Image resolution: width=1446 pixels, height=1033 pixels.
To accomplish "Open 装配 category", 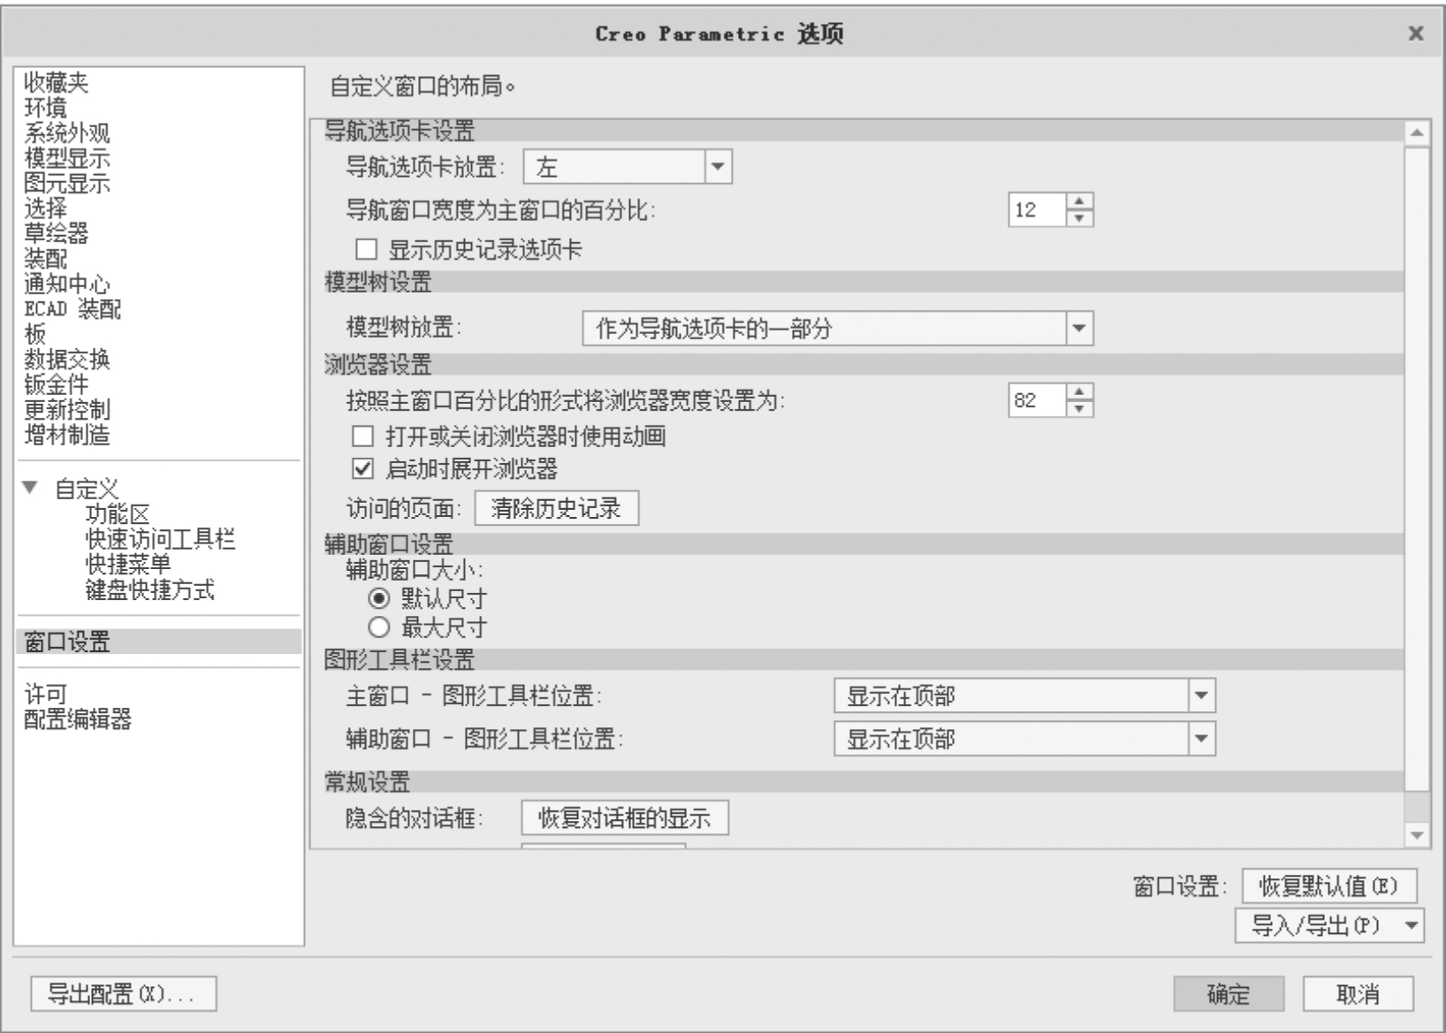I will tap(45, 258).
